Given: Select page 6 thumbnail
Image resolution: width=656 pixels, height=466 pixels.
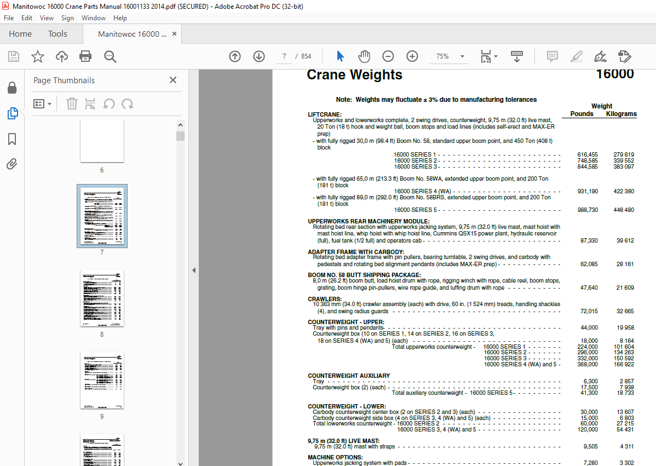Looking at the screenshot, I should click(102, 141).
